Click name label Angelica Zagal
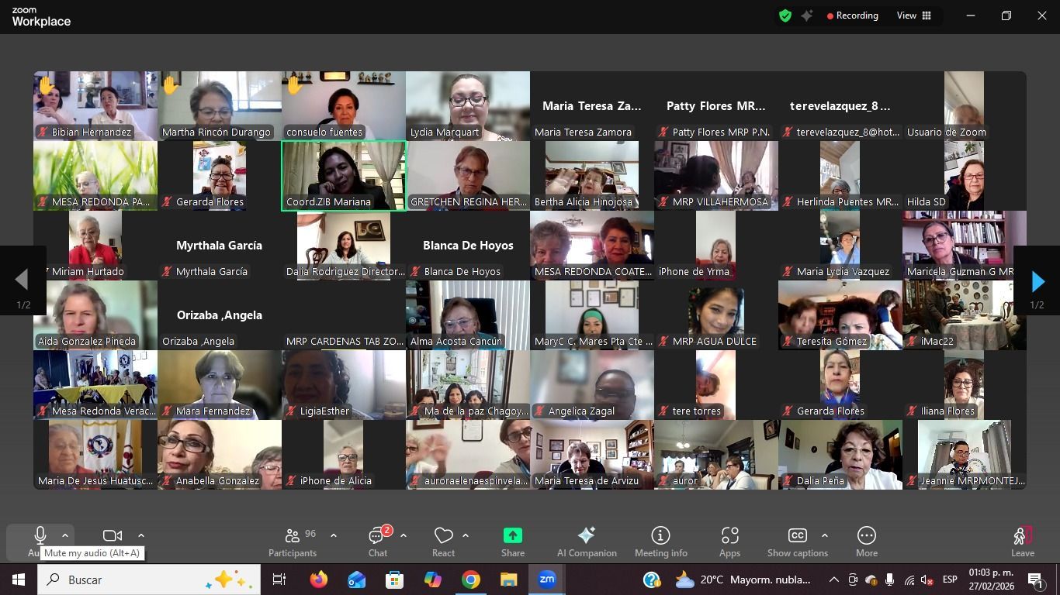 tap(581, 411)
